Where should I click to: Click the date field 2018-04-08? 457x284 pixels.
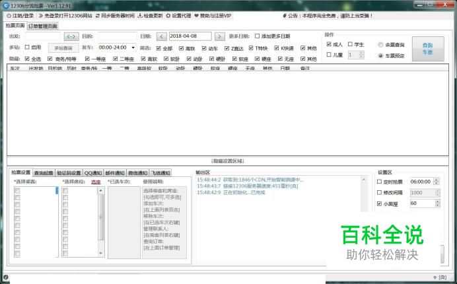click(190, 36)
